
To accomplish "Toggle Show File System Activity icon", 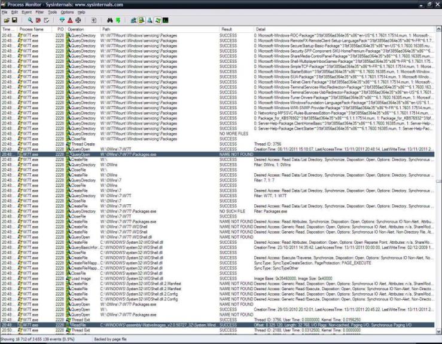I will click(142, 20).
